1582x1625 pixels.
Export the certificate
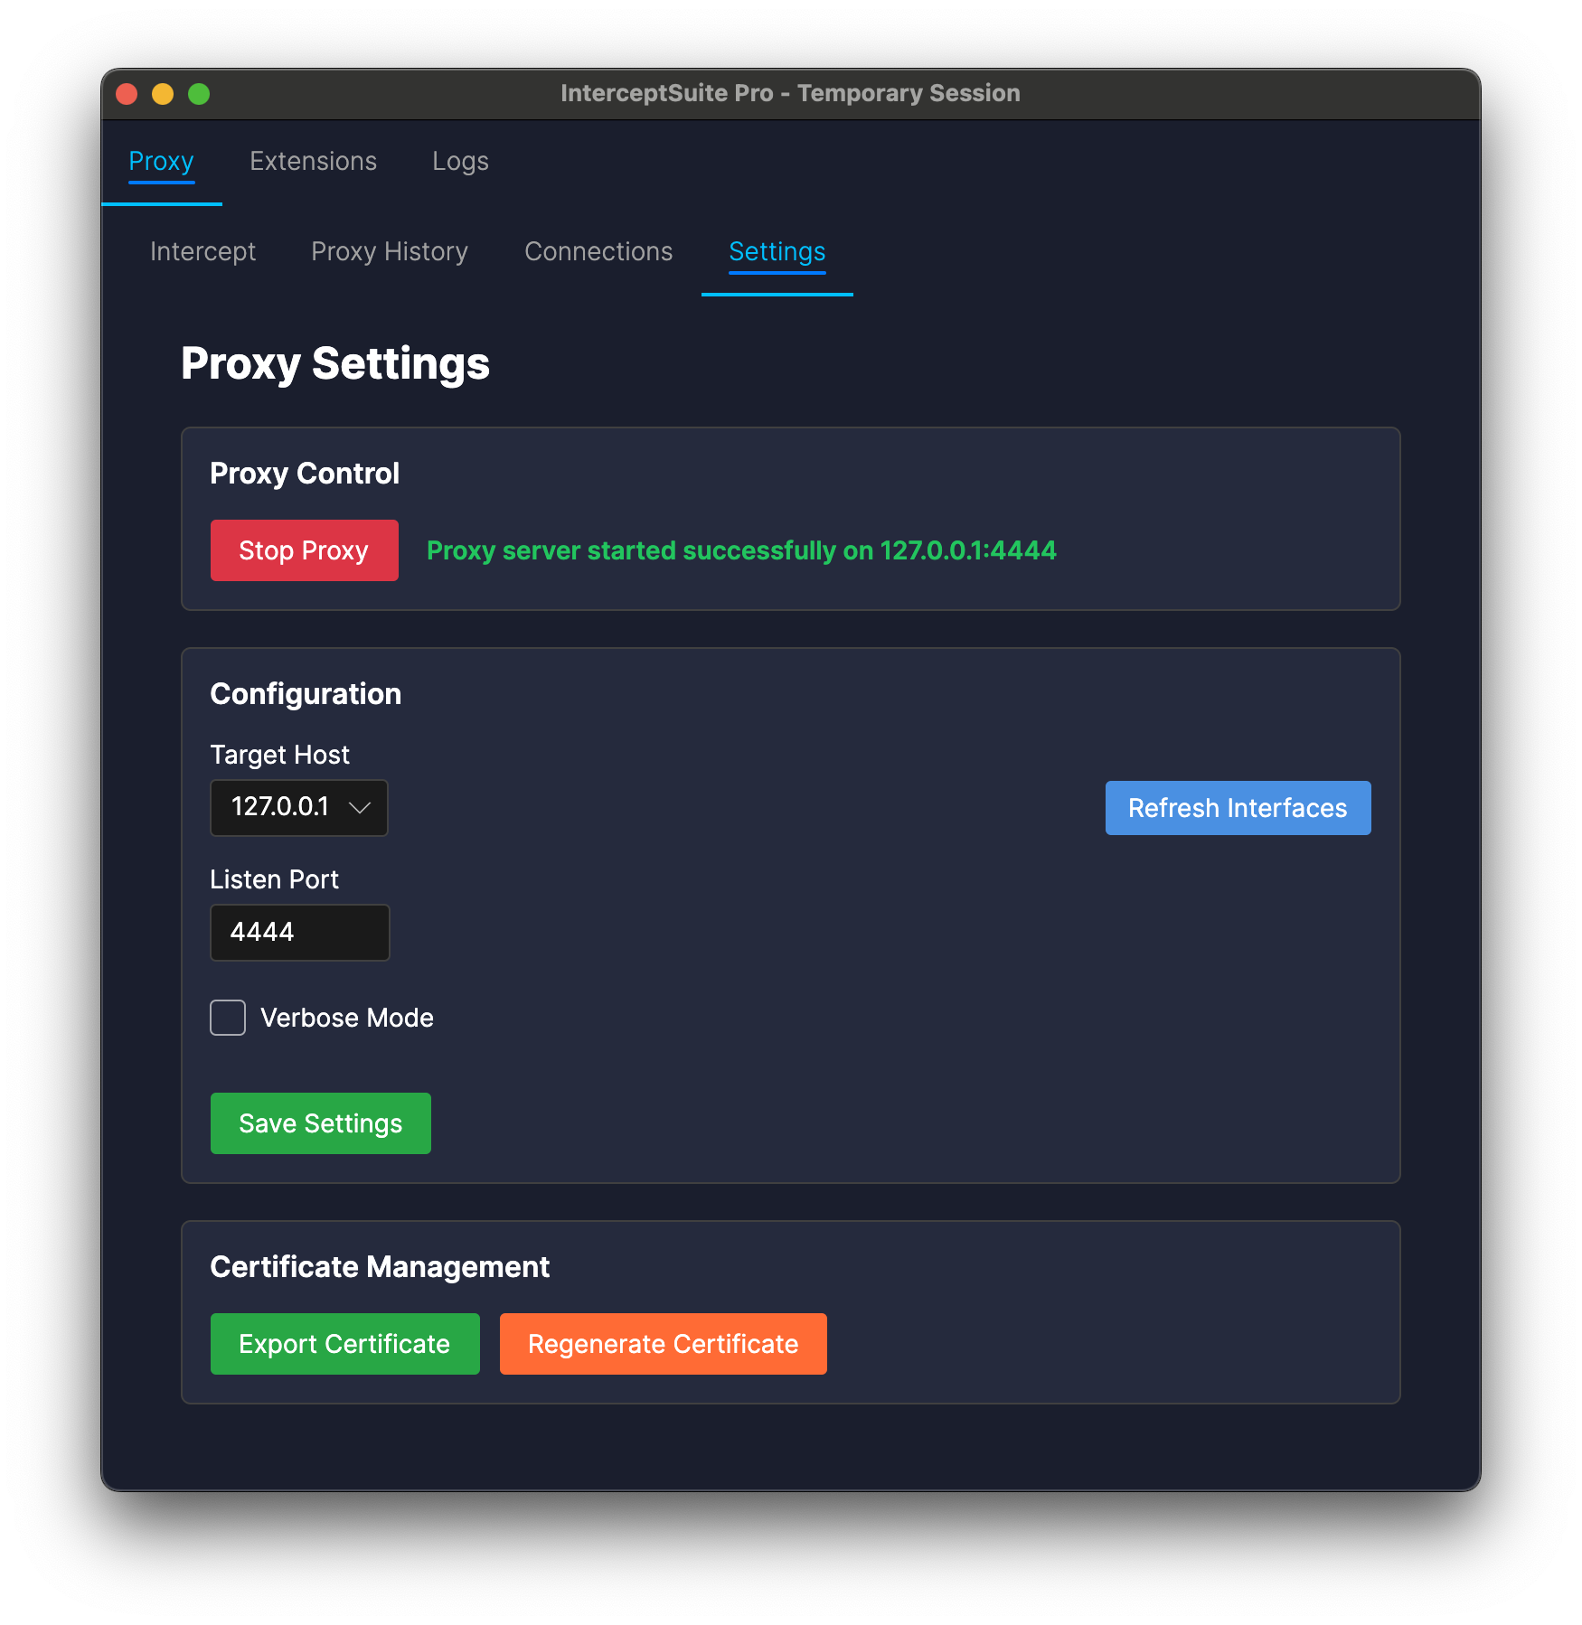(x=344, y=1344)
